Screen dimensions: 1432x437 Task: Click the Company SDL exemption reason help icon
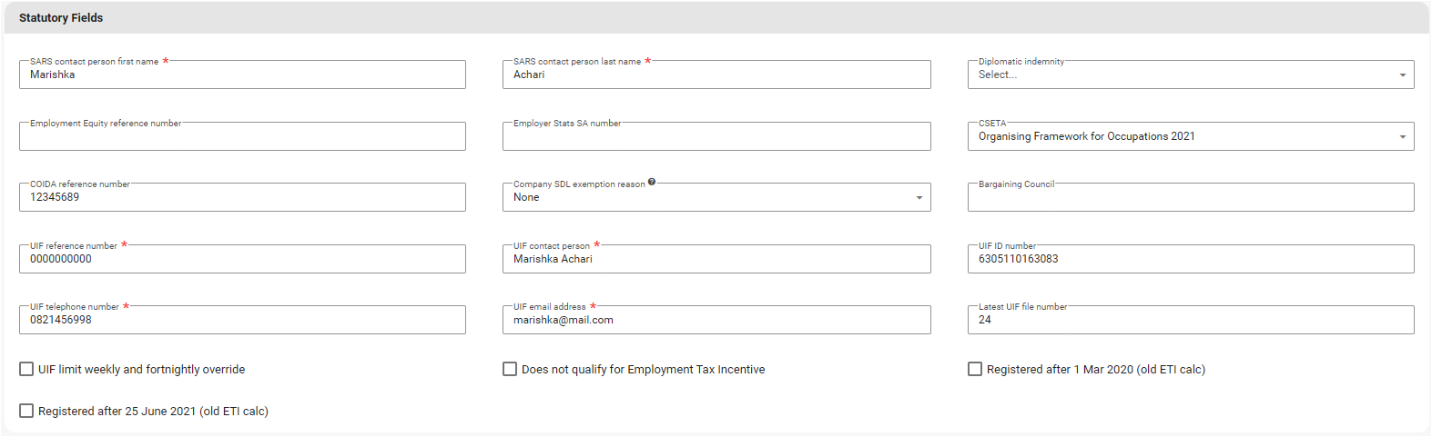tap(652, 183)
